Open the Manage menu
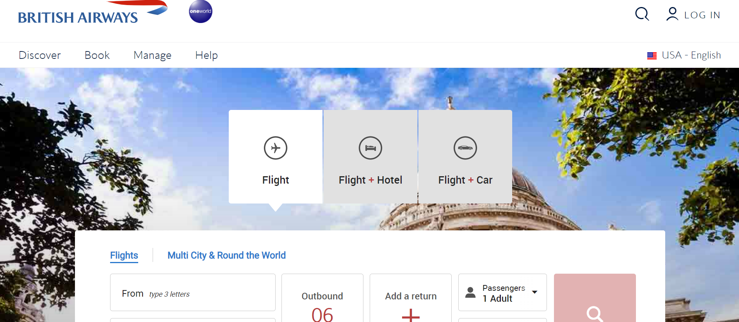This screenshot has width=739, height=322. (x=152, y=55)
